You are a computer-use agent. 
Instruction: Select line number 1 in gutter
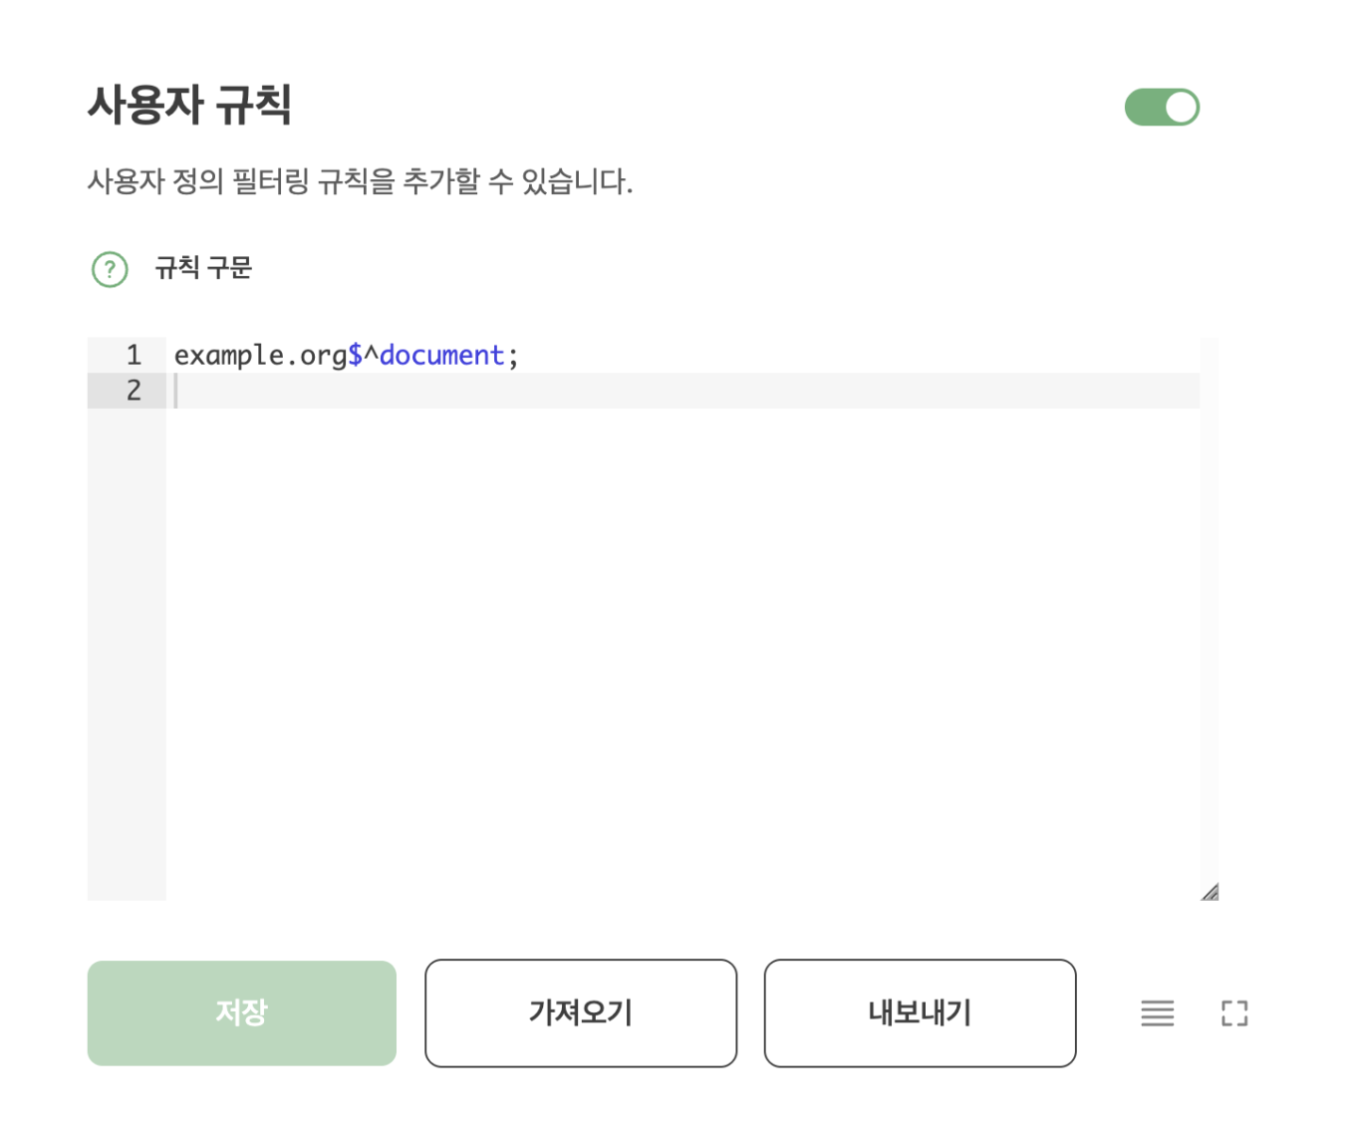pos(134,355)
